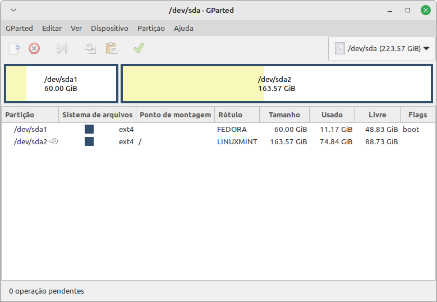Click the / mount point cell
This screenshot has height=302, width=437.
[140, 141]
